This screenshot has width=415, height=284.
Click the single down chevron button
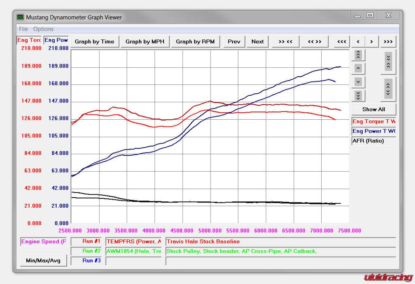click(x=358, y=82)
